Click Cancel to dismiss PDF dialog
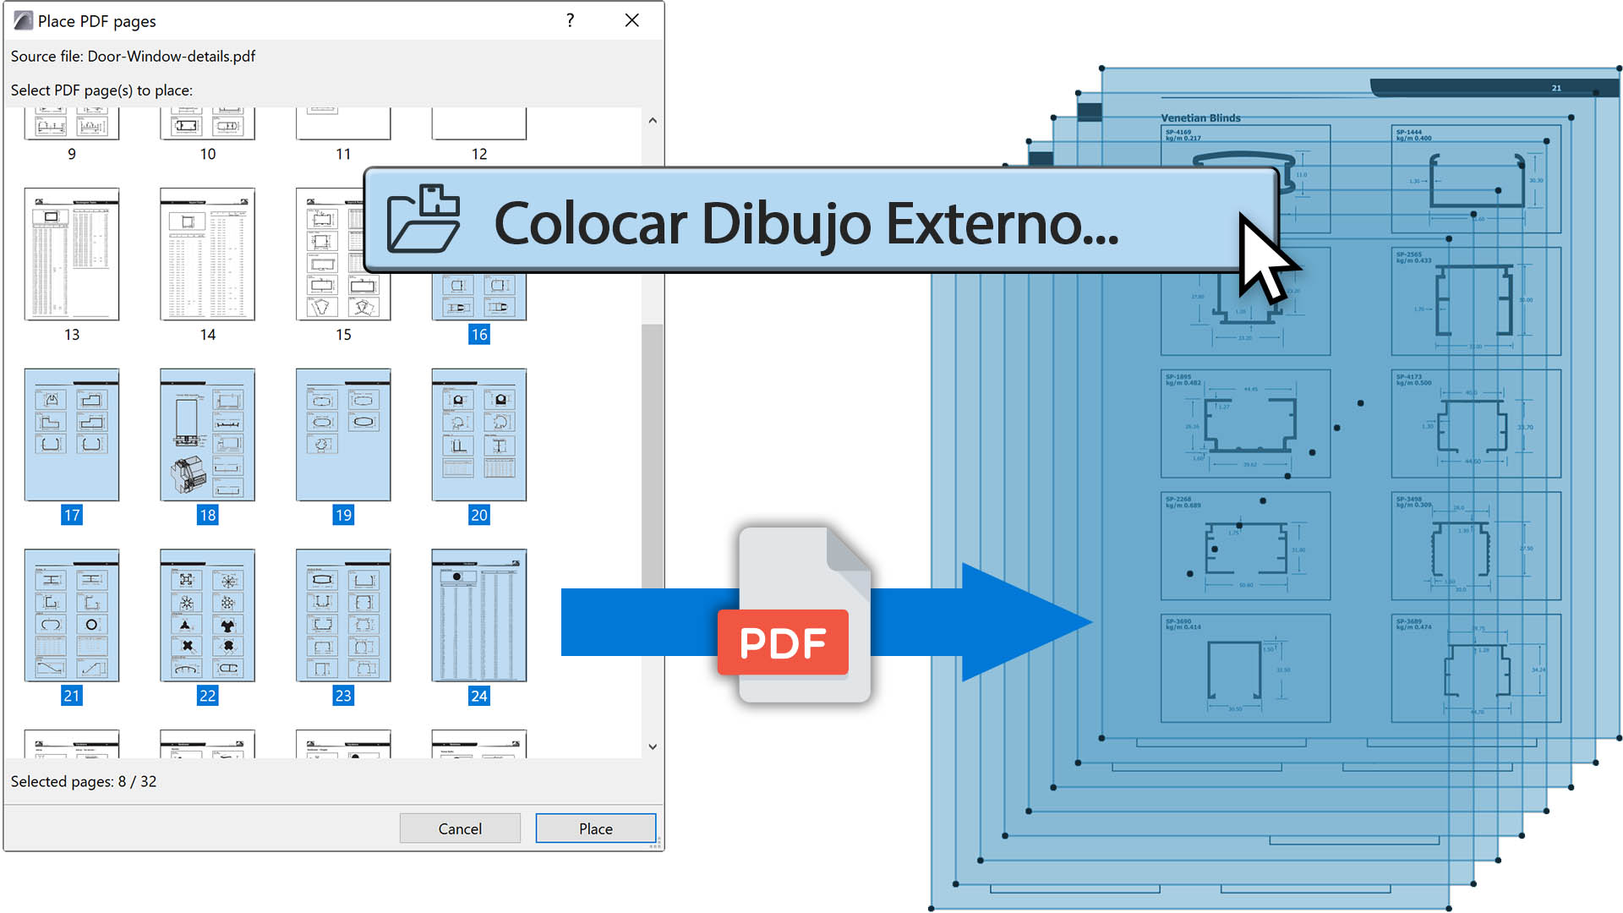The width and height of the screenshot is (1623, 913). point(461,827)
